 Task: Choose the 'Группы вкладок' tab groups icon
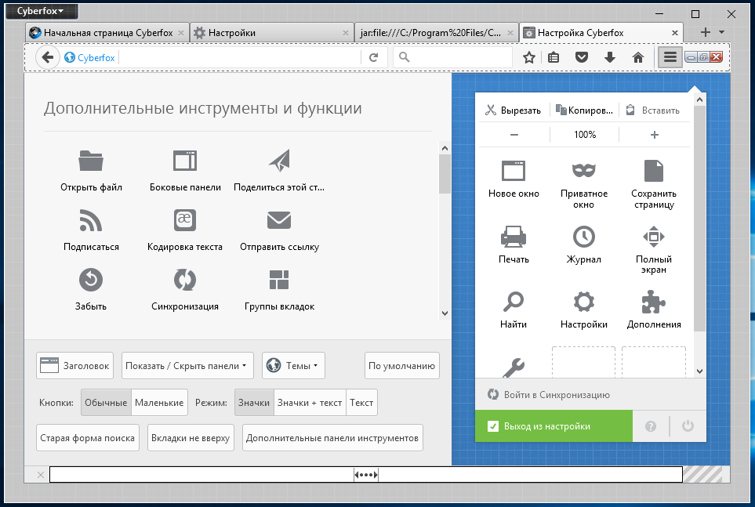click(x=279, y=280)
